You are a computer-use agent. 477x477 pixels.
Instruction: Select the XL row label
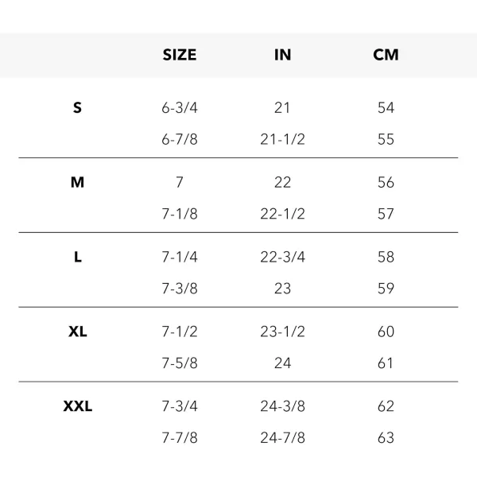[x=77, y=332]
